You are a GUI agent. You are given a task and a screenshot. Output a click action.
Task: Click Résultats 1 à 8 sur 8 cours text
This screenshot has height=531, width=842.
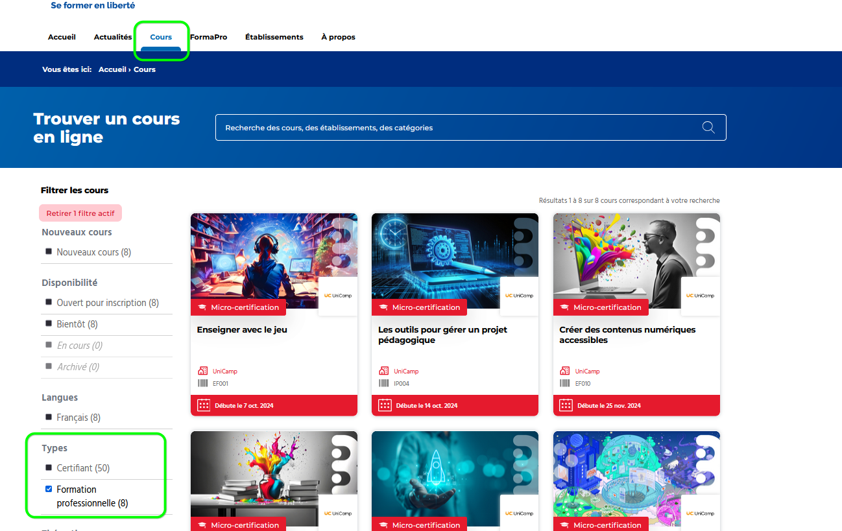point(629,200)
